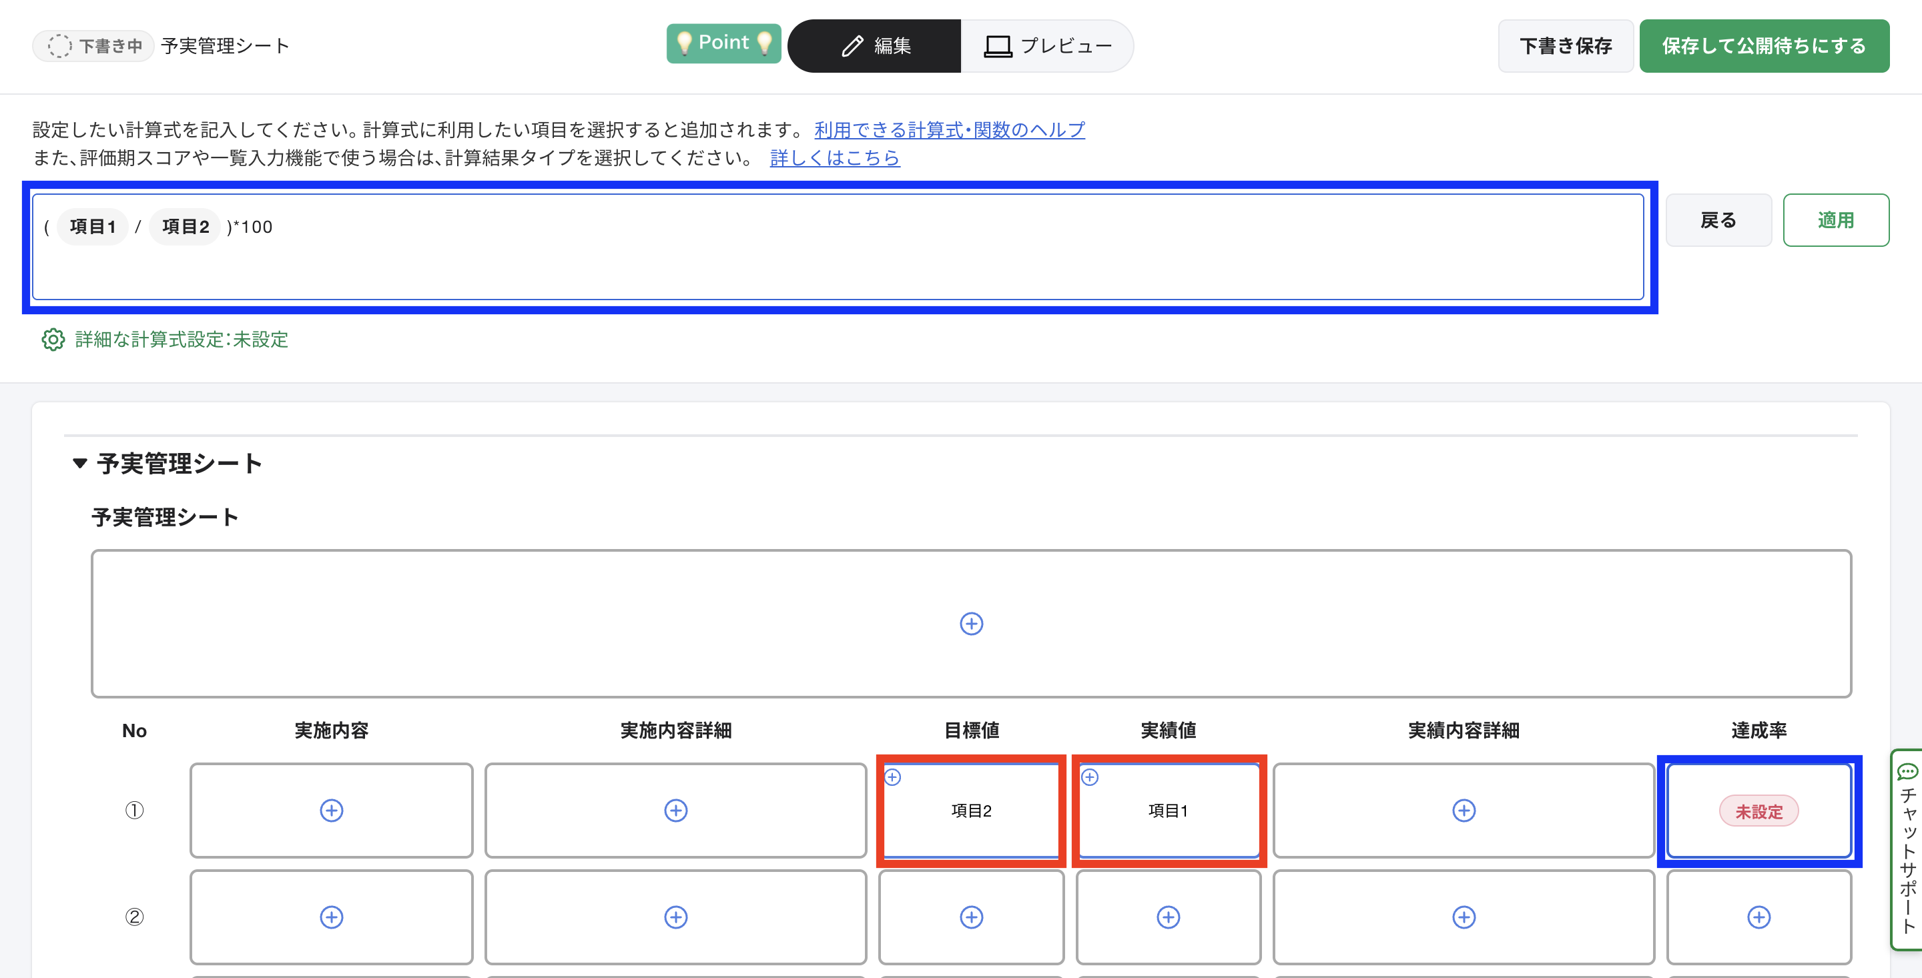Switch to the 編集 tab
Viewport: 1922px width, 978px height.
click(874, 45)
